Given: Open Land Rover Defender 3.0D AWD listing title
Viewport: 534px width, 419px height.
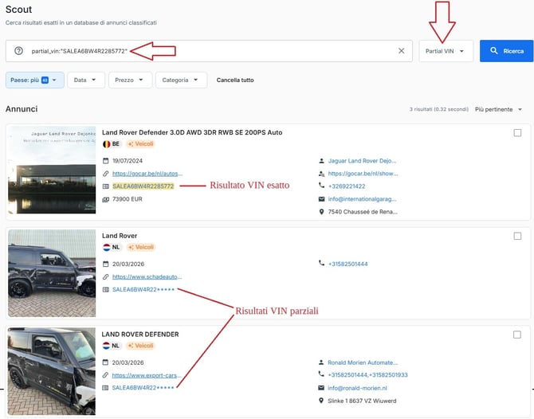Looking at the screenshot, I should pos(192,132).
